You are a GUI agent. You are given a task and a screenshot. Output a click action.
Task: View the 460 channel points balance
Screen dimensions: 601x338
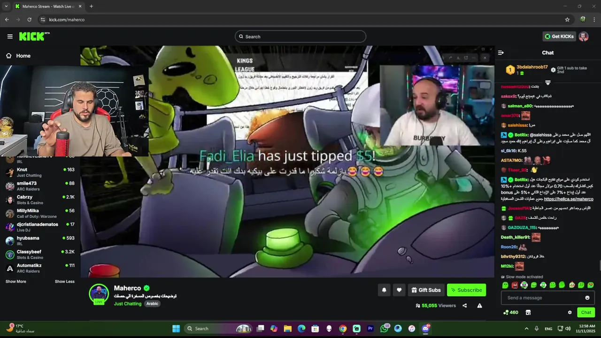click(510, 312)
